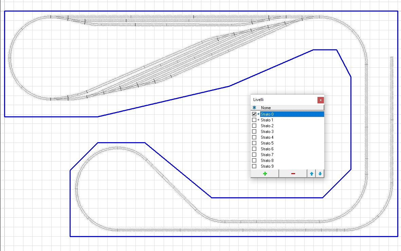
Task: Click the diamond marker beside Strato 0
Action: pyautogui.click(x=258, y=114)
